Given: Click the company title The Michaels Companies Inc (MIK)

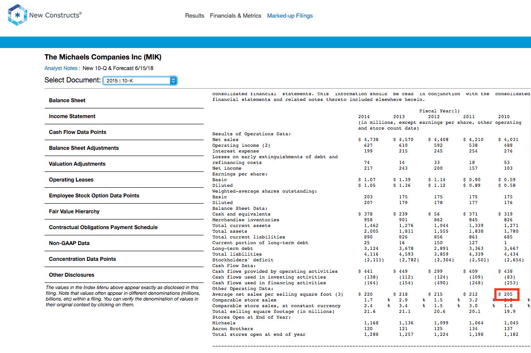Looking at the screenshot, I should 103,57.
